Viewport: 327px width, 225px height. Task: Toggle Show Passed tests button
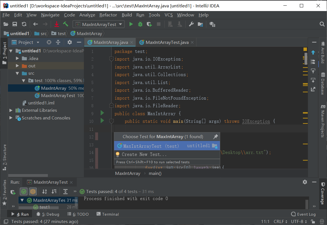pyautogui.click(x=24, y=191)
